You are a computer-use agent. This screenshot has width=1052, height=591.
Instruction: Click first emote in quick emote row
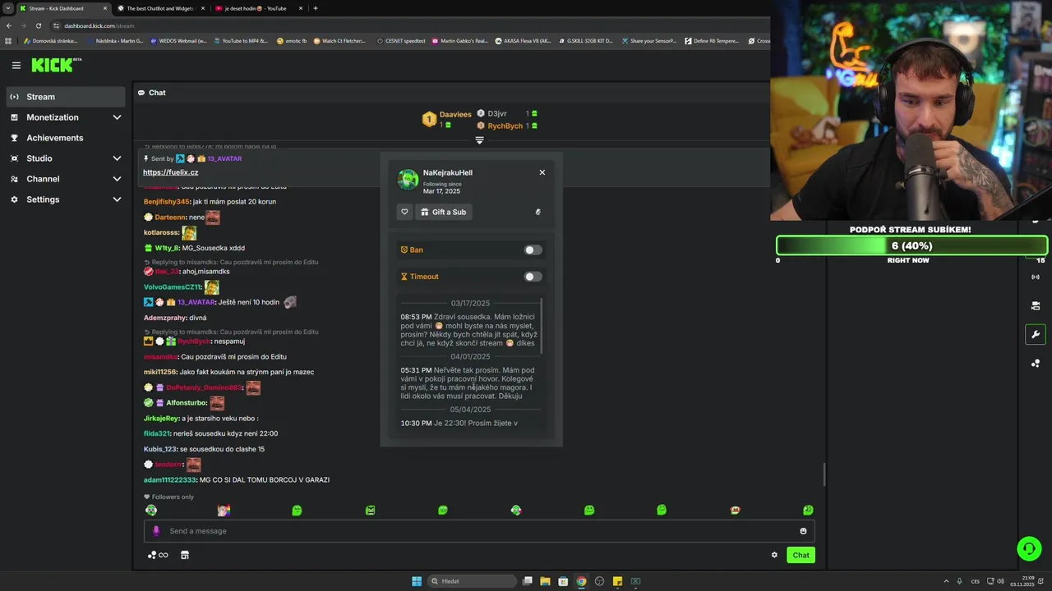coord(151,511)
